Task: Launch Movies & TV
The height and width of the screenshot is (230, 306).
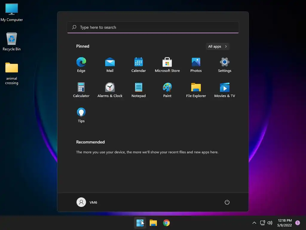Action: (225, 90)
